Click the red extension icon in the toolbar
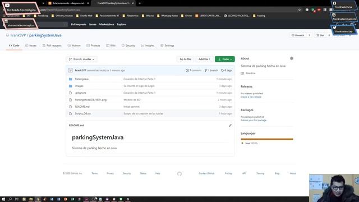359x202 pixels. (x=319, y=10)
